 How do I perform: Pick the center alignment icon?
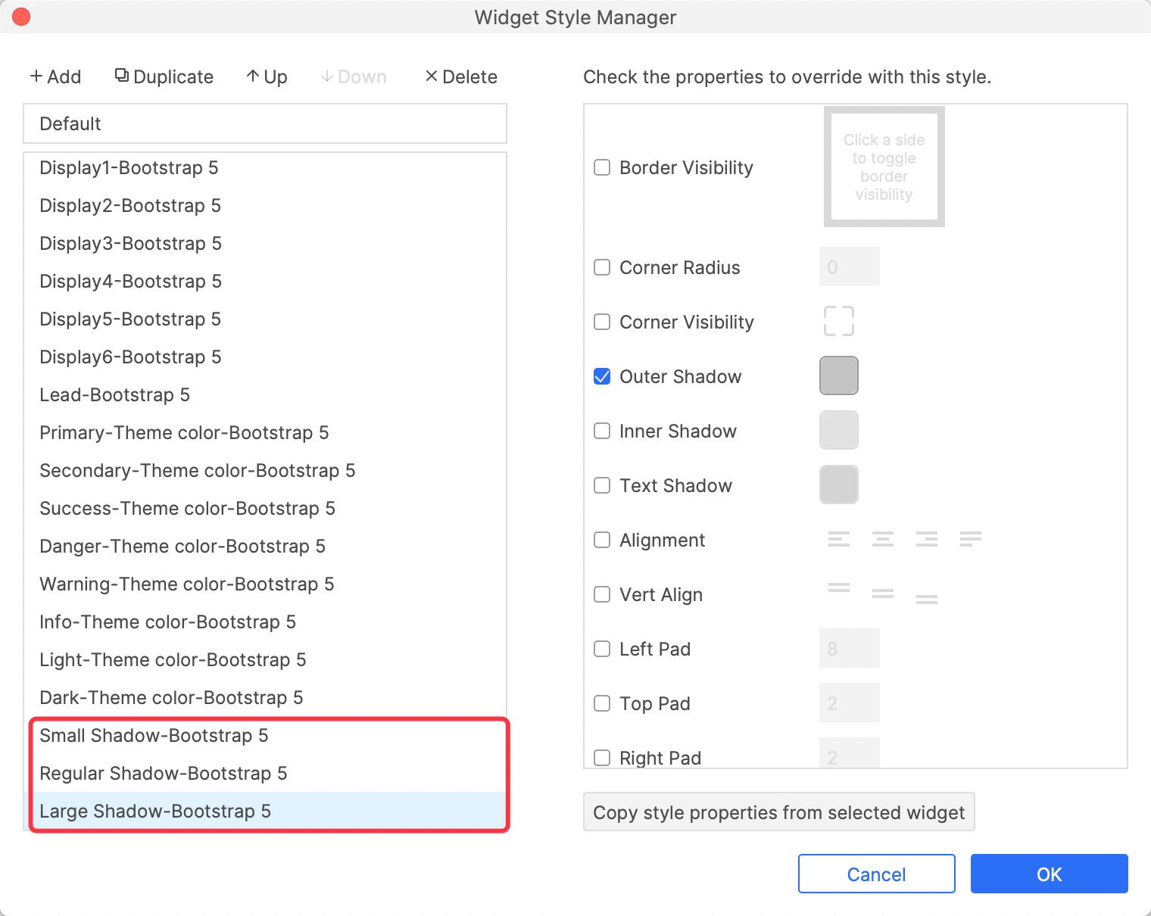click(882, 539)
